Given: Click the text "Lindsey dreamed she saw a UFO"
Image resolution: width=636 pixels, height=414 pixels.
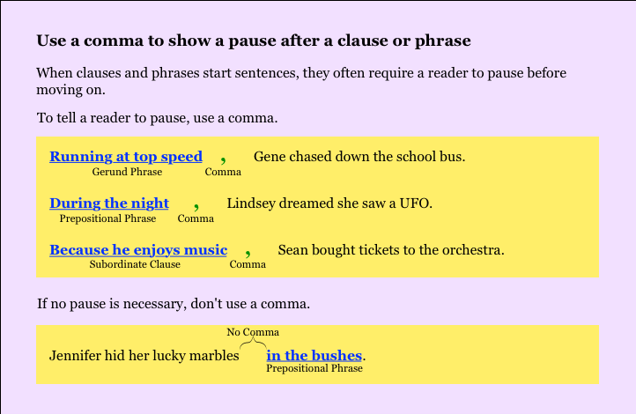Looking at the screenshot, I should click(x=329, y=203).
